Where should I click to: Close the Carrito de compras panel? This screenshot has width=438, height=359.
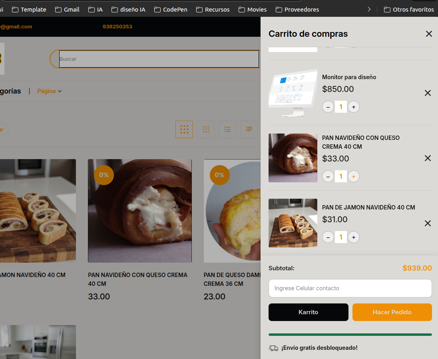coord(429,34)
